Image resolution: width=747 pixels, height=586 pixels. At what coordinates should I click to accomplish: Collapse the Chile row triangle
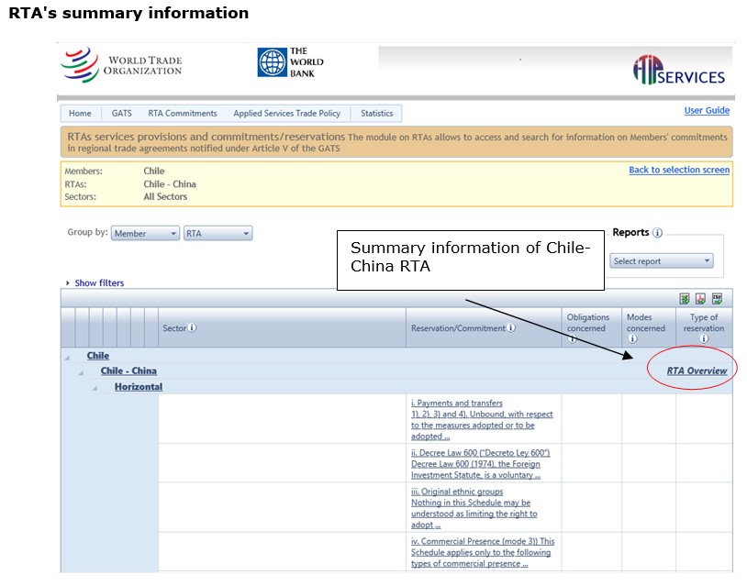point(67,358)
